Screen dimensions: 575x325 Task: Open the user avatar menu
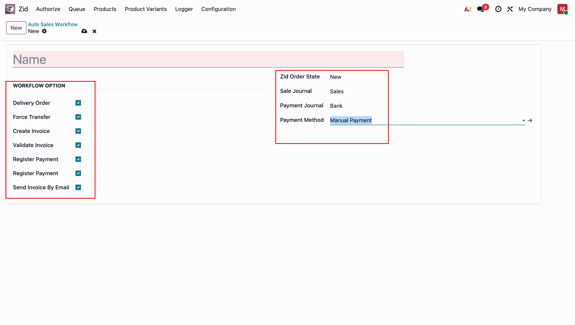(x=562, y=9)
